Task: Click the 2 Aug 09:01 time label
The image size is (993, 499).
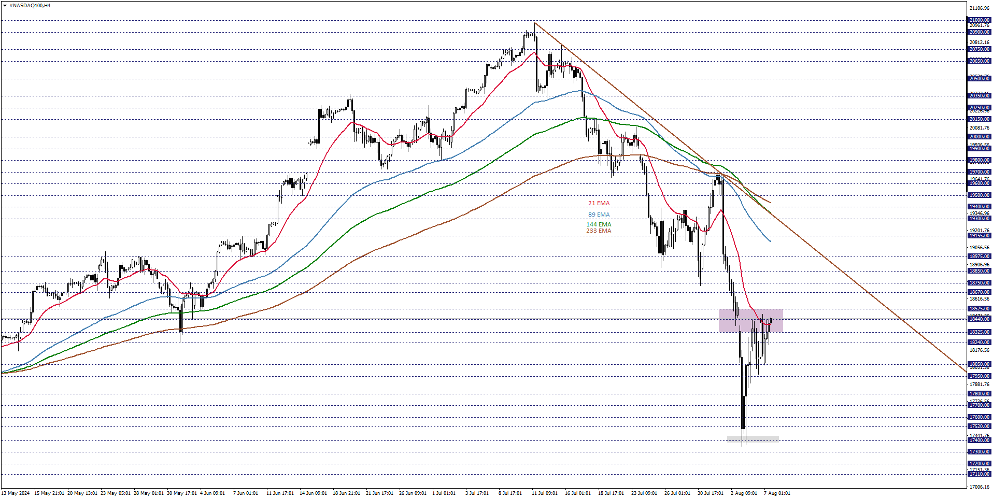Action: point(744,493)
